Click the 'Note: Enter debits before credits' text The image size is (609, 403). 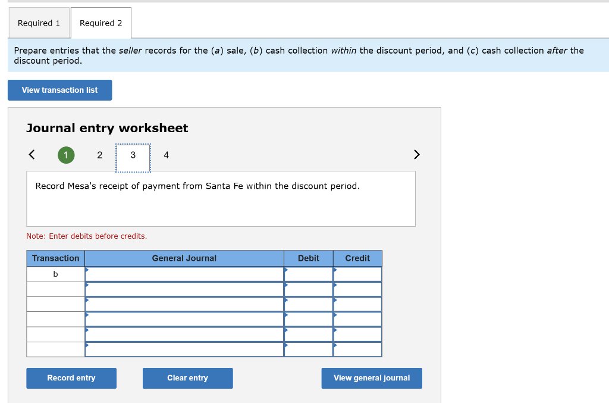point(87,236)
